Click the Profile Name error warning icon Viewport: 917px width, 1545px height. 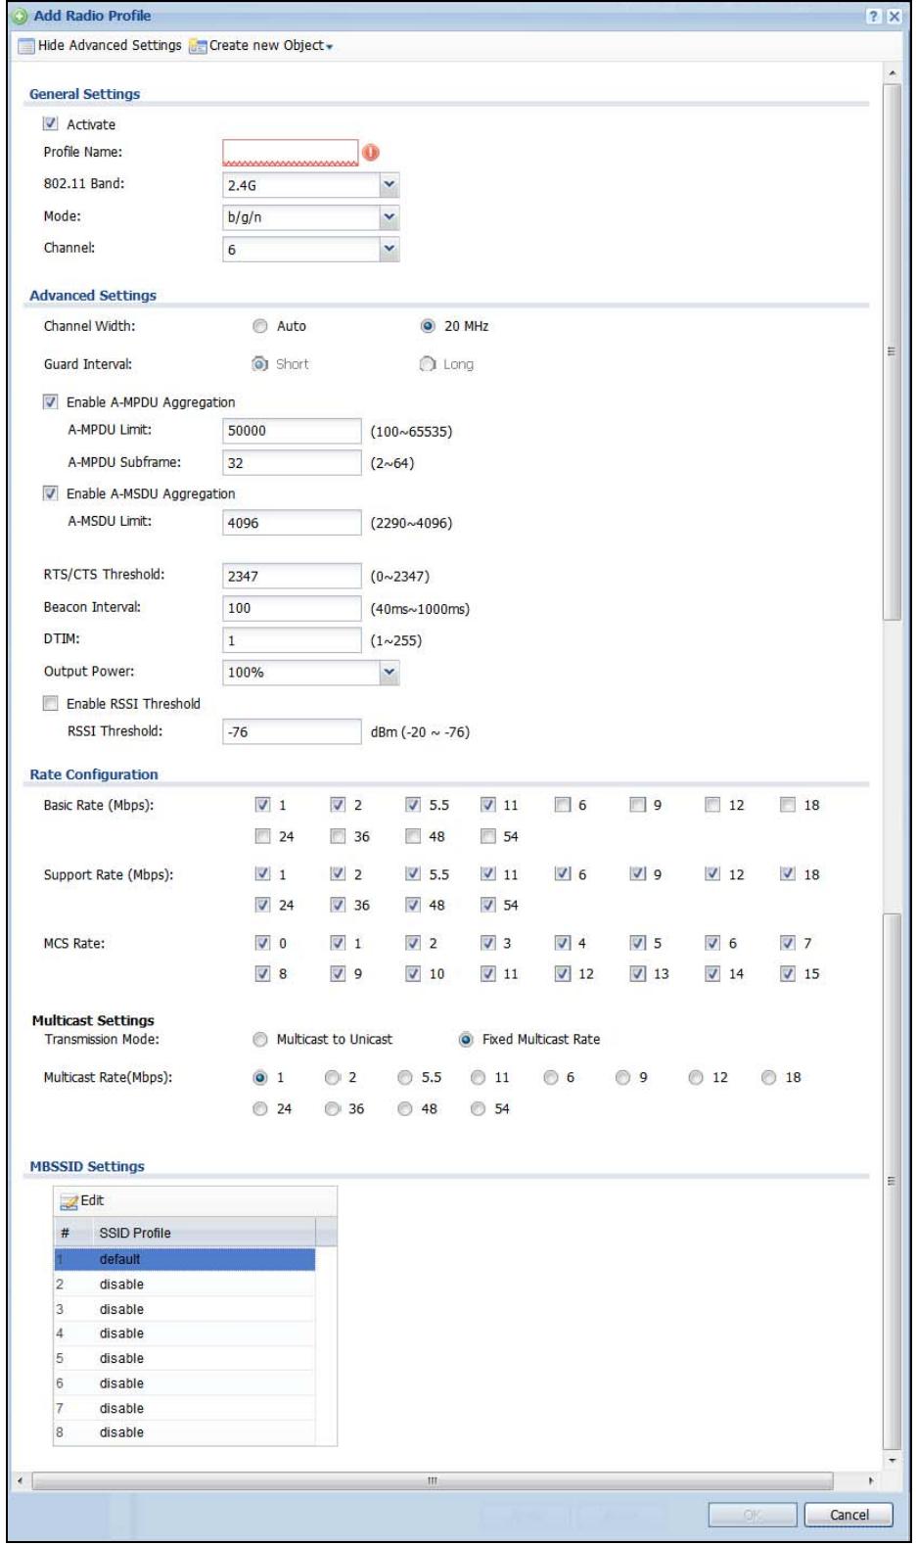[x=371, y=153]
